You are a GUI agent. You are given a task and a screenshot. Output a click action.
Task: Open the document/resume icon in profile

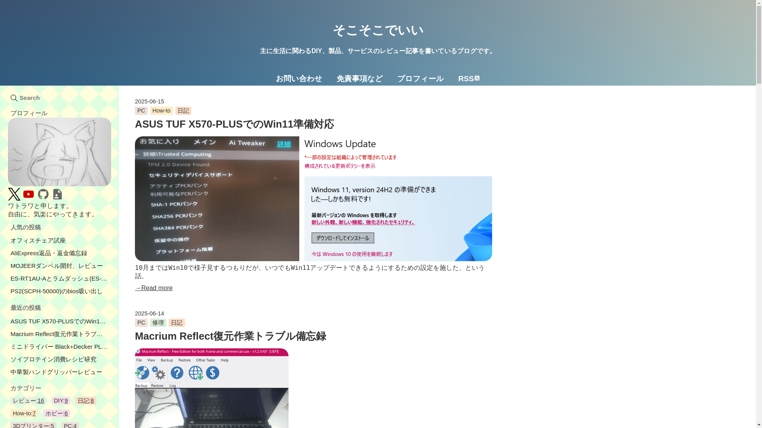coord(58,194)
